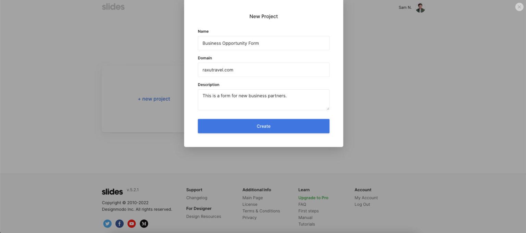Open the Medium social icon
Viewport: 526px width, 233px height.
pyautogui.click(x=144, y=224)
